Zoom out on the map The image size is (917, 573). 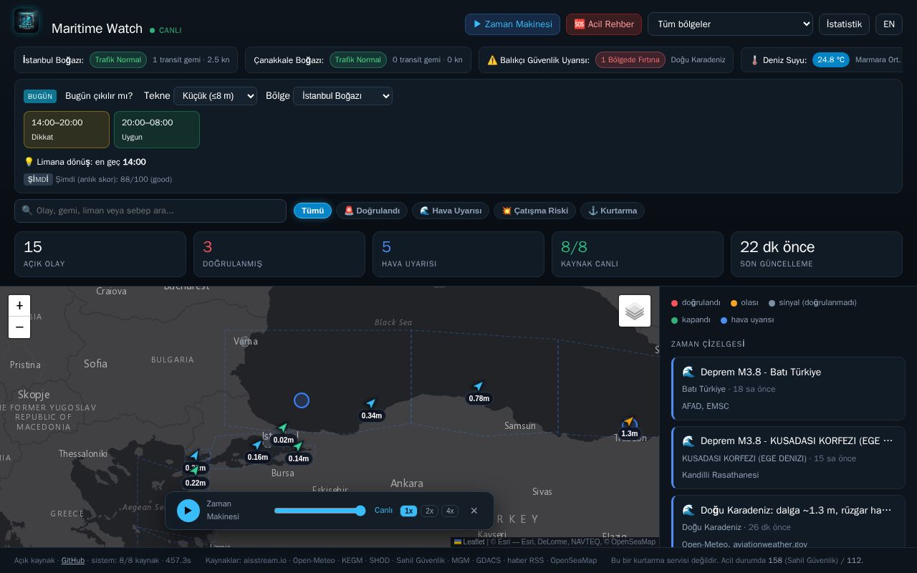[x=19, y=327]
